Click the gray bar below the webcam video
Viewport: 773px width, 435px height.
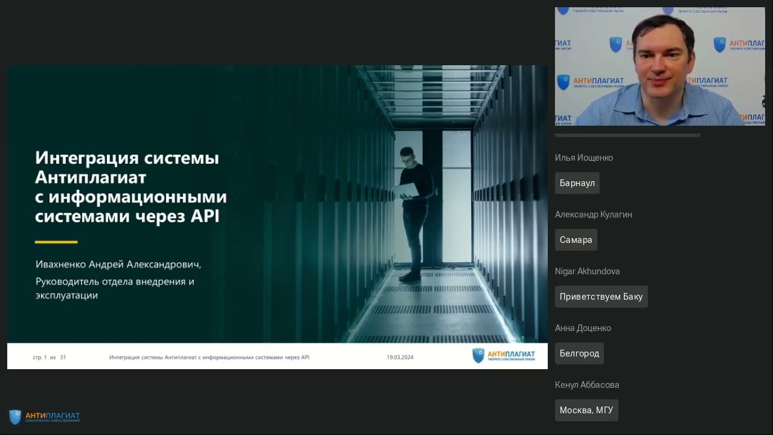627,135
